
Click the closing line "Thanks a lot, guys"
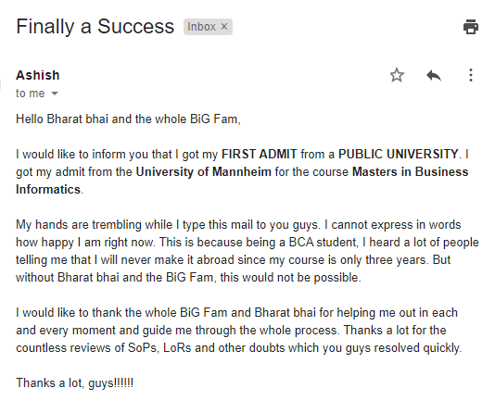point(65,383)
